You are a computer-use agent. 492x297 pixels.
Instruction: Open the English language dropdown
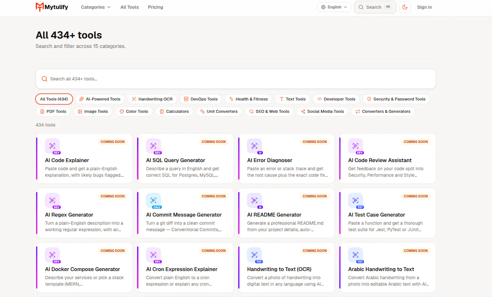point(334,7)
